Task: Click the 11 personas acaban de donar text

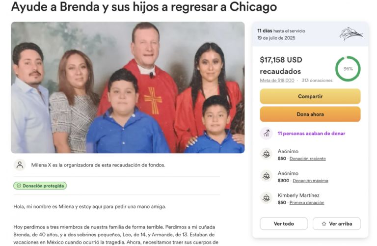Action: (311, 134)
